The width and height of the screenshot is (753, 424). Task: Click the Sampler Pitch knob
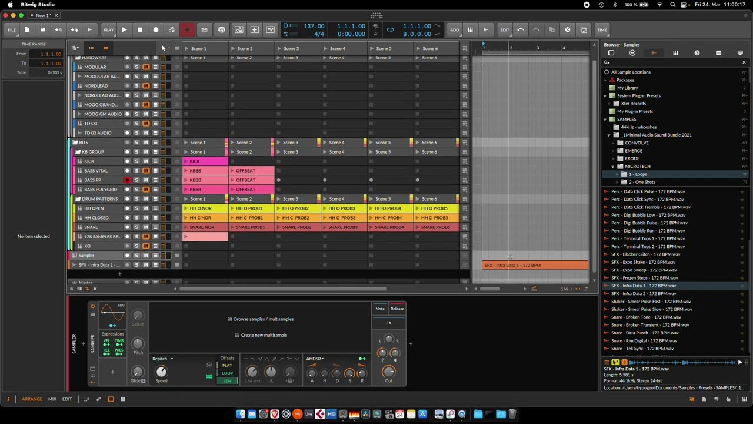click(x=138, y=343)
